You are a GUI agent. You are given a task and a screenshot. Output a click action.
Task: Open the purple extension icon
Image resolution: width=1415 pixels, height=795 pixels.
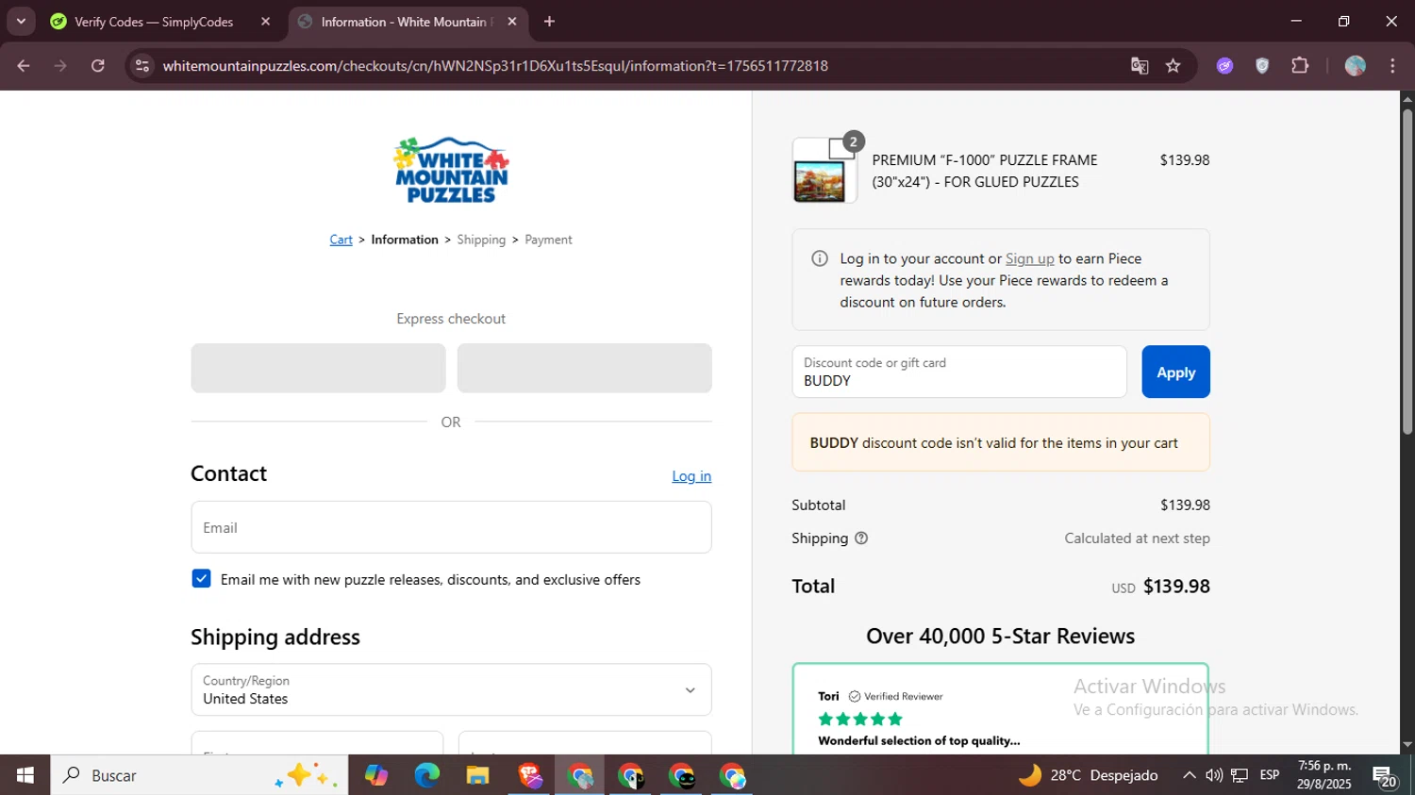click(x=1224, y=66)
